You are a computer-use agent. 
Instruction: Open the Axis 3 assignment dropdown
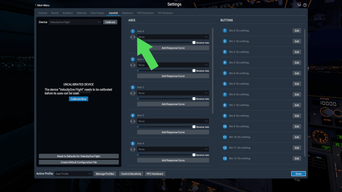click(173, 121)
